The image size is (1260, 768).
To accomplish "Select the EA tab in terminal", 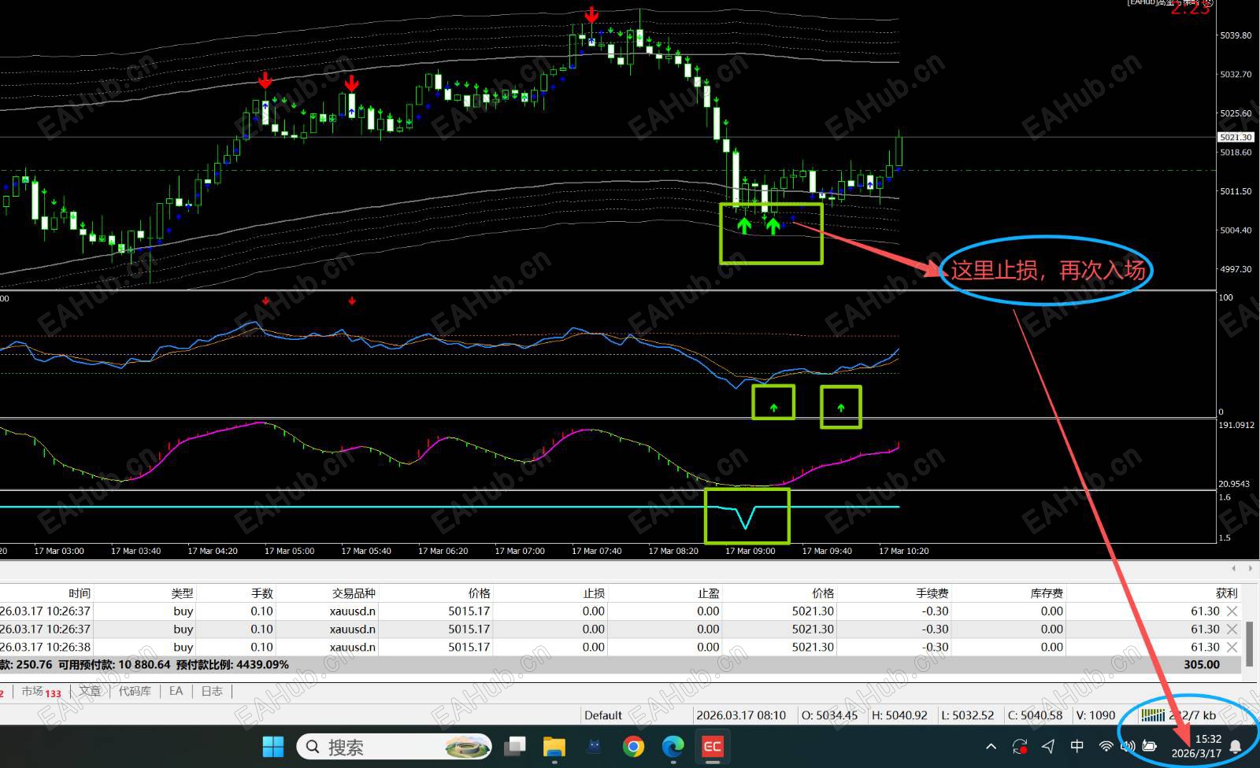I will 176,691.
